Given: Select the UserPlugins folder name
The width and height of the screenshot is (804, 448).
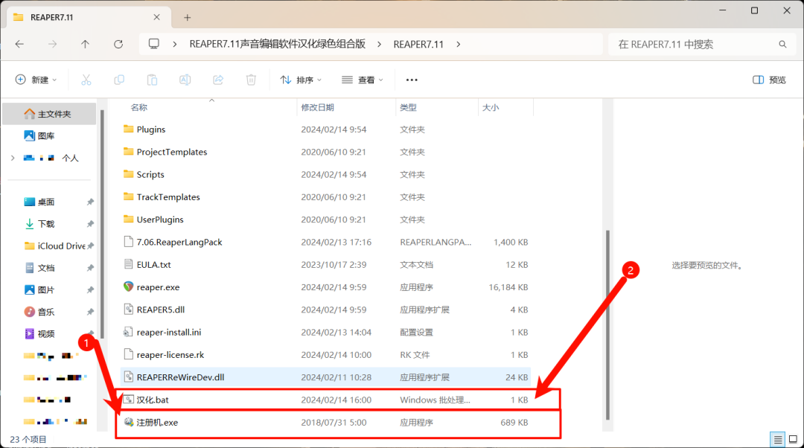Looking at the screenshot, I should click(160, 220).
